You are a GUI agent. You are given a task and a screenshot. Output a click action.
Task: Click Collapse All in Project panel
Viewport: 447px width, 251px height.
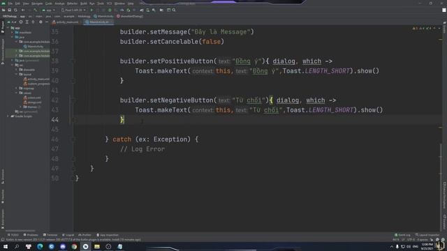[x=33, y=22]
